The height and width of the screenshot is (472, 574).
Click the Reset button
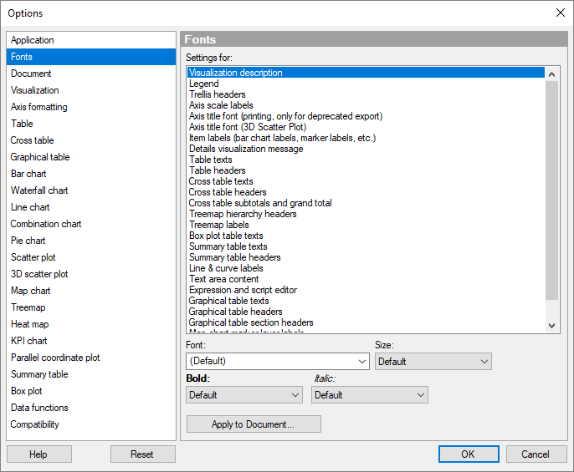coord(142,454)
